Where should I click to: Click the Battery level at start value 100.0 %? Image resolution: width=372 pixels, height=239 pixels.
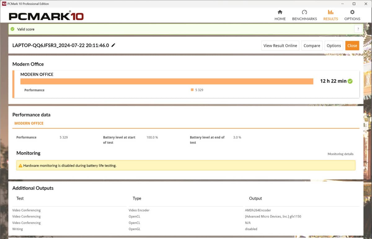tap(152, 137)
